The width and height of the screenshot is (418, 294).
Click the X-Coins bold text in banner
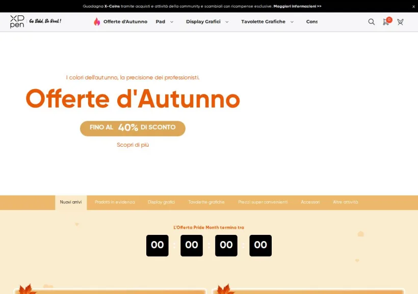pyautogui.click(x=112, y=6)
